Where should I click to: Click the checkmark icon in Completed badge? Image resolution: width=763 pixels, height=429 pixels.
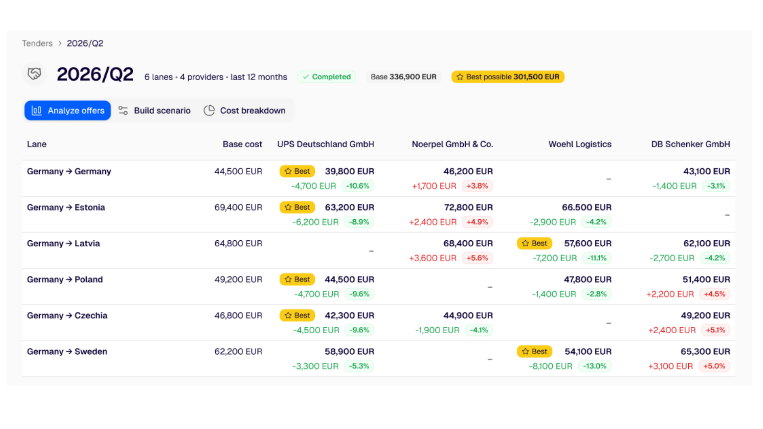point(306,77)
